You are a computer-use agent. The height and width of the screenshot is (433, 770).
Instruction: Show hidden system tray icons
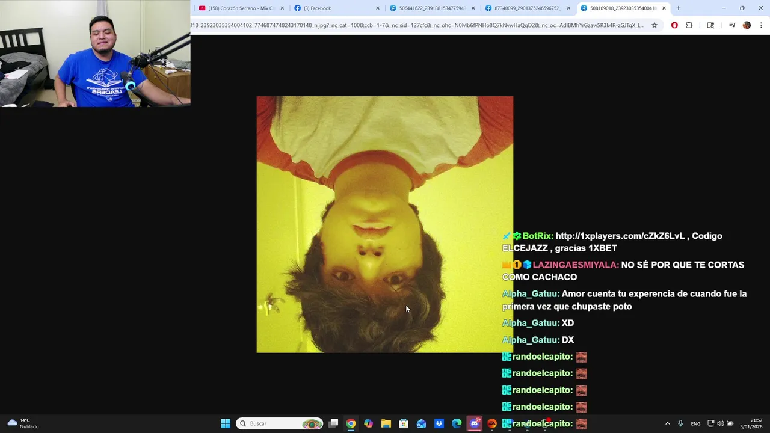[x=667, y=423]
